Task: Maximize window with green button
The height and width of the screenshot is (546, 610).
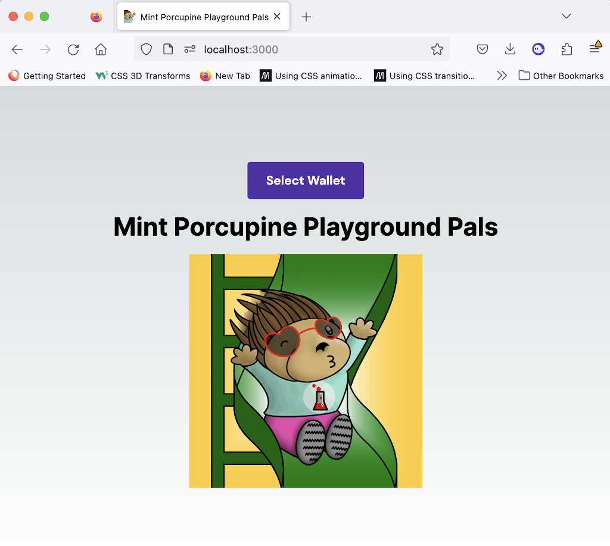Action: pyautogui.click(x=44, y=16)
